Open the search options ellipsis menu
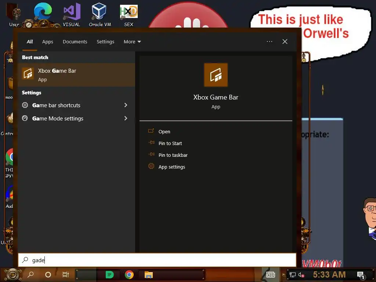The width and height of the screenshot is (376, 282). click(x=270, y=41)
